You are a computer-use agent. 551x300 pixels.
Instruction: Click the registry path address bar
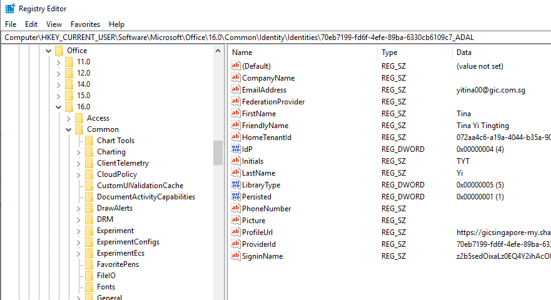[x=275, y=37]
